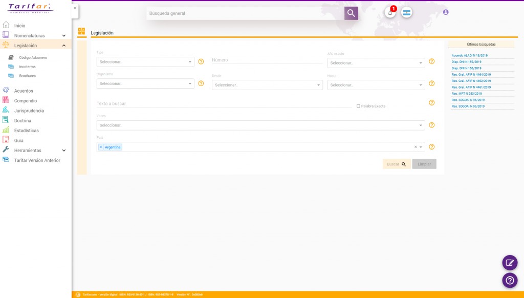
Task: Click help icon next to Voces field
Action: [x=431, y=125]
